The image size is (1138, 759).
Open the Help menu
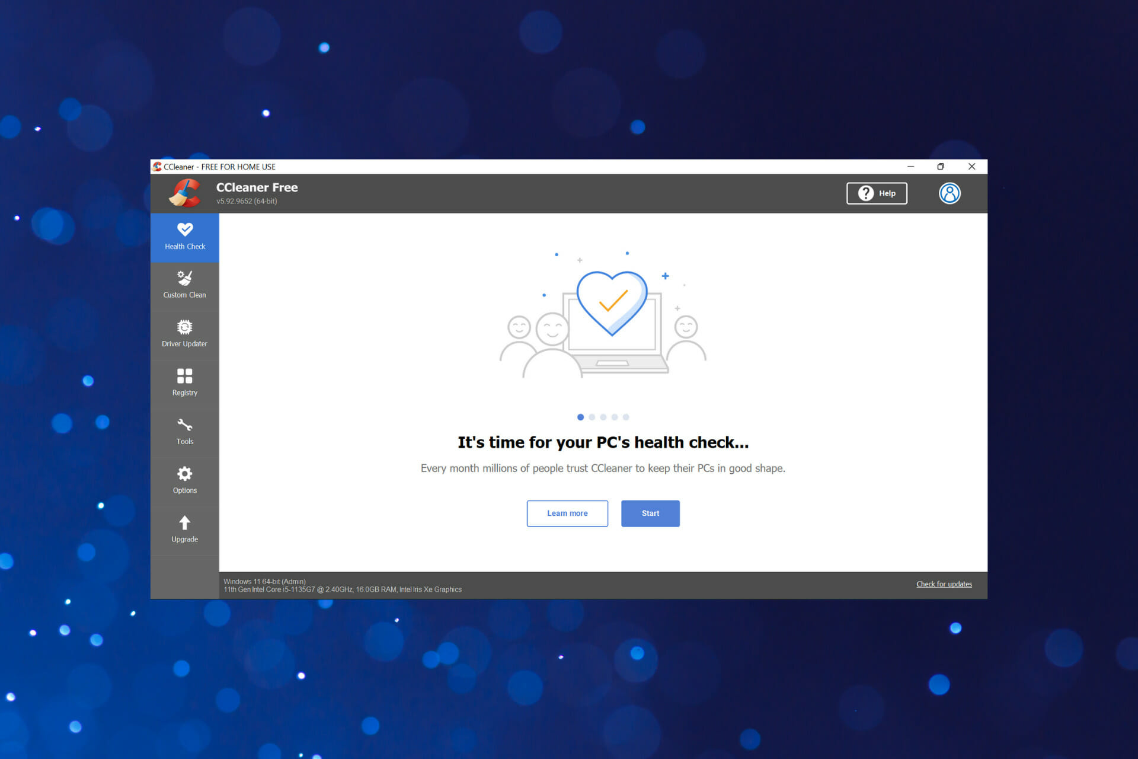click(x=878, y=193)
